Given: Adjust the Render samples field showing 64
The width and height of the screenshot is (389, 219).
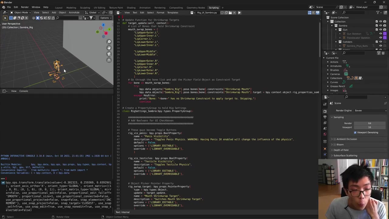Looking at the screenshot, I should [x=370, y=123].
